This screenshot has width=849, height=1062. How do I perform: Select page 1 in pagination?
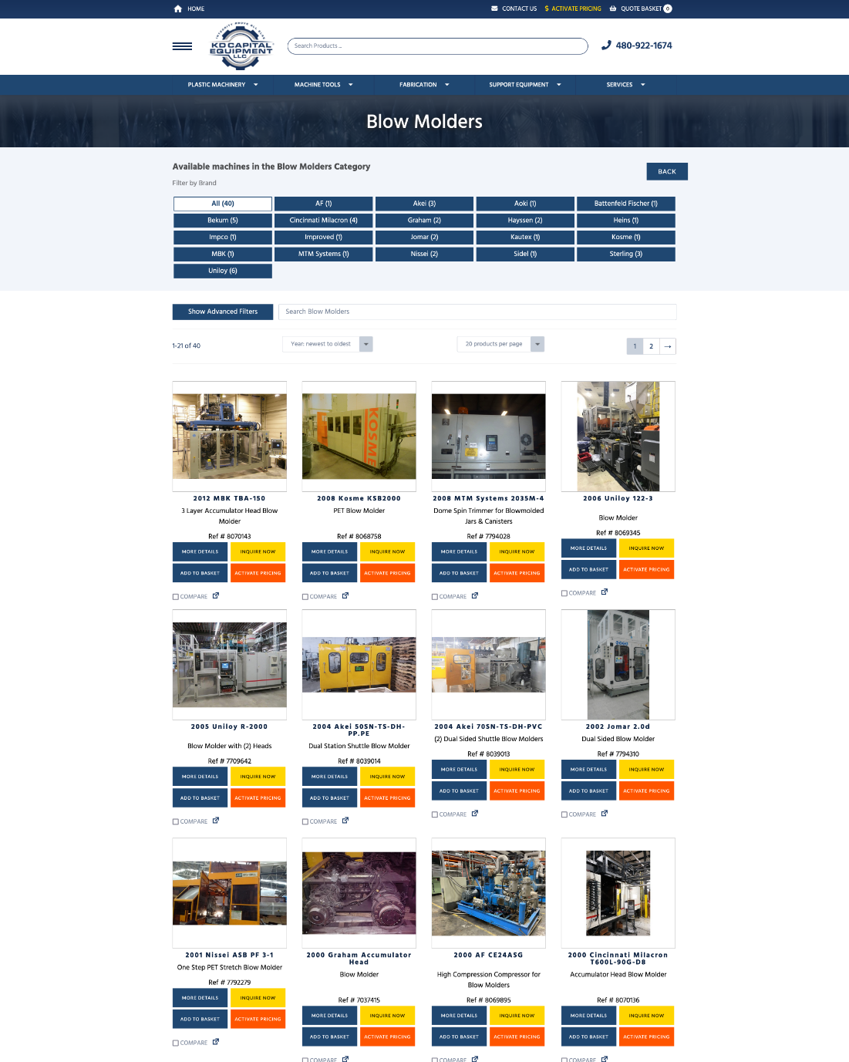pyautogui.click(x=635, y=346)
